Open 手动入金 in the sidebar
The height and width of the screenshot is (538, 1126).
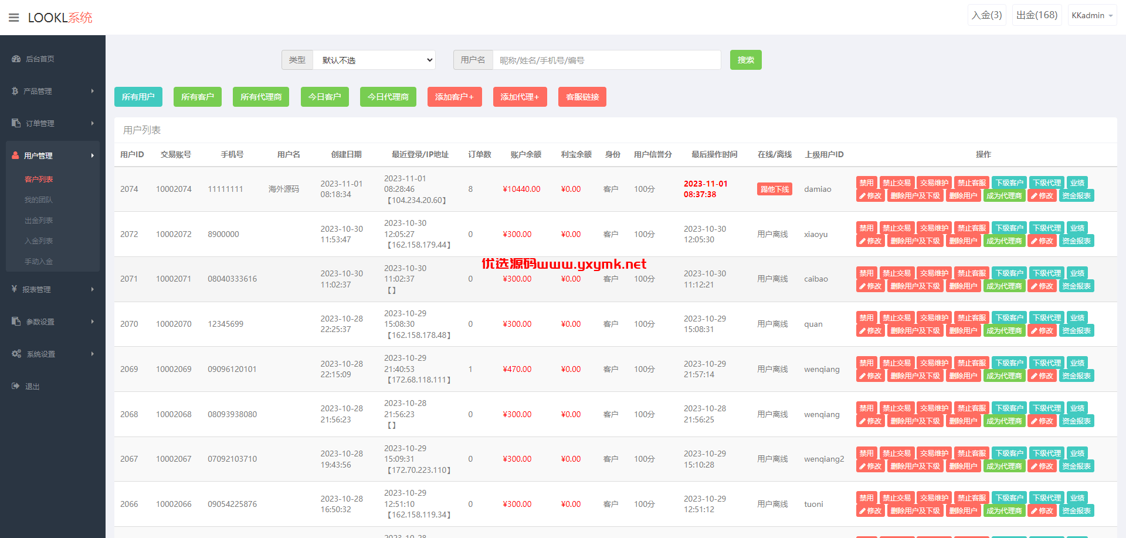tap(39, 262)
